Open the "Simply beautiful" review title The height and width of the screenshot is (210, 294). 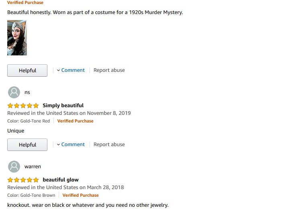[x=63, y=106]
